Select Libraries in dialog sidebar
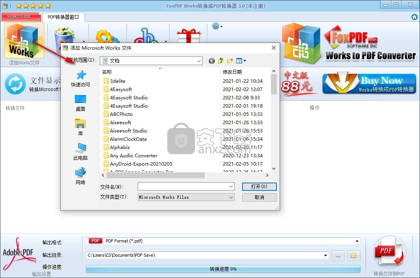 pyautogui.click(x=80, y=127)
